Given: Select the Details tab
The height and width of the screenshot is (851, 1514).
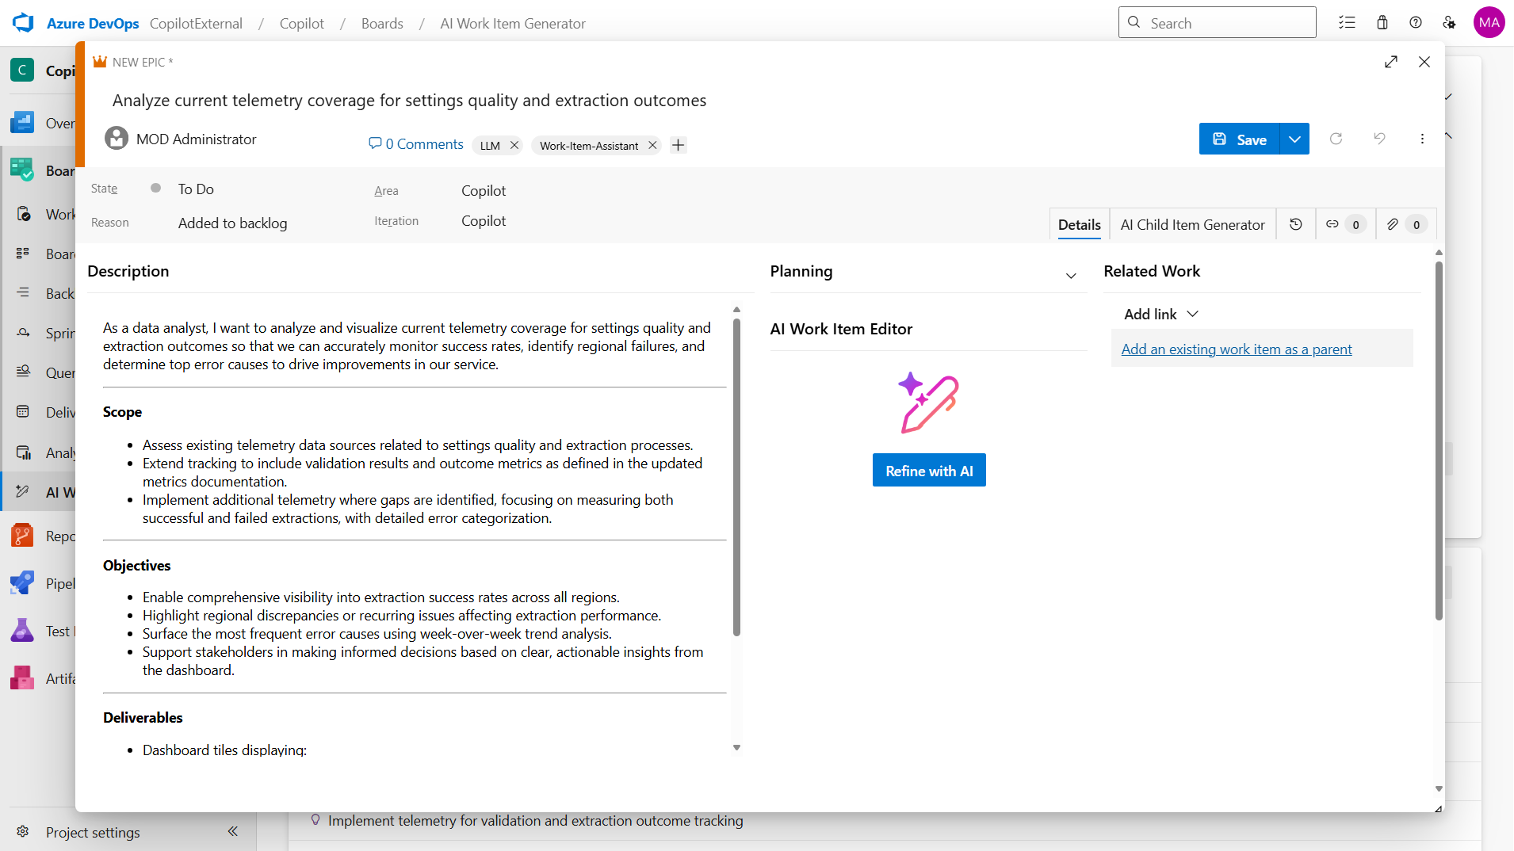Looking at the screenshot, I should (1079, 225).
